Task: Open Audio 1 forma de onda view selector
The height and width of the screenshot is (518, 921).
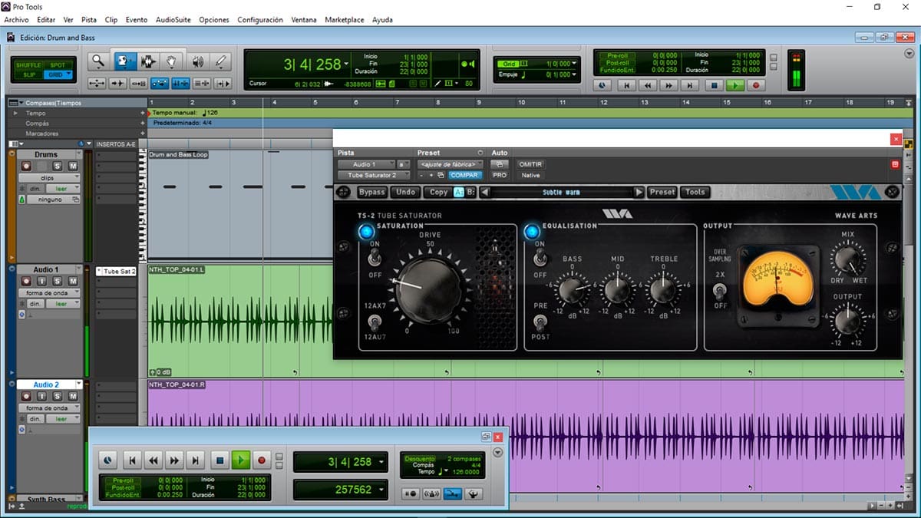Action: pos(49,293)
